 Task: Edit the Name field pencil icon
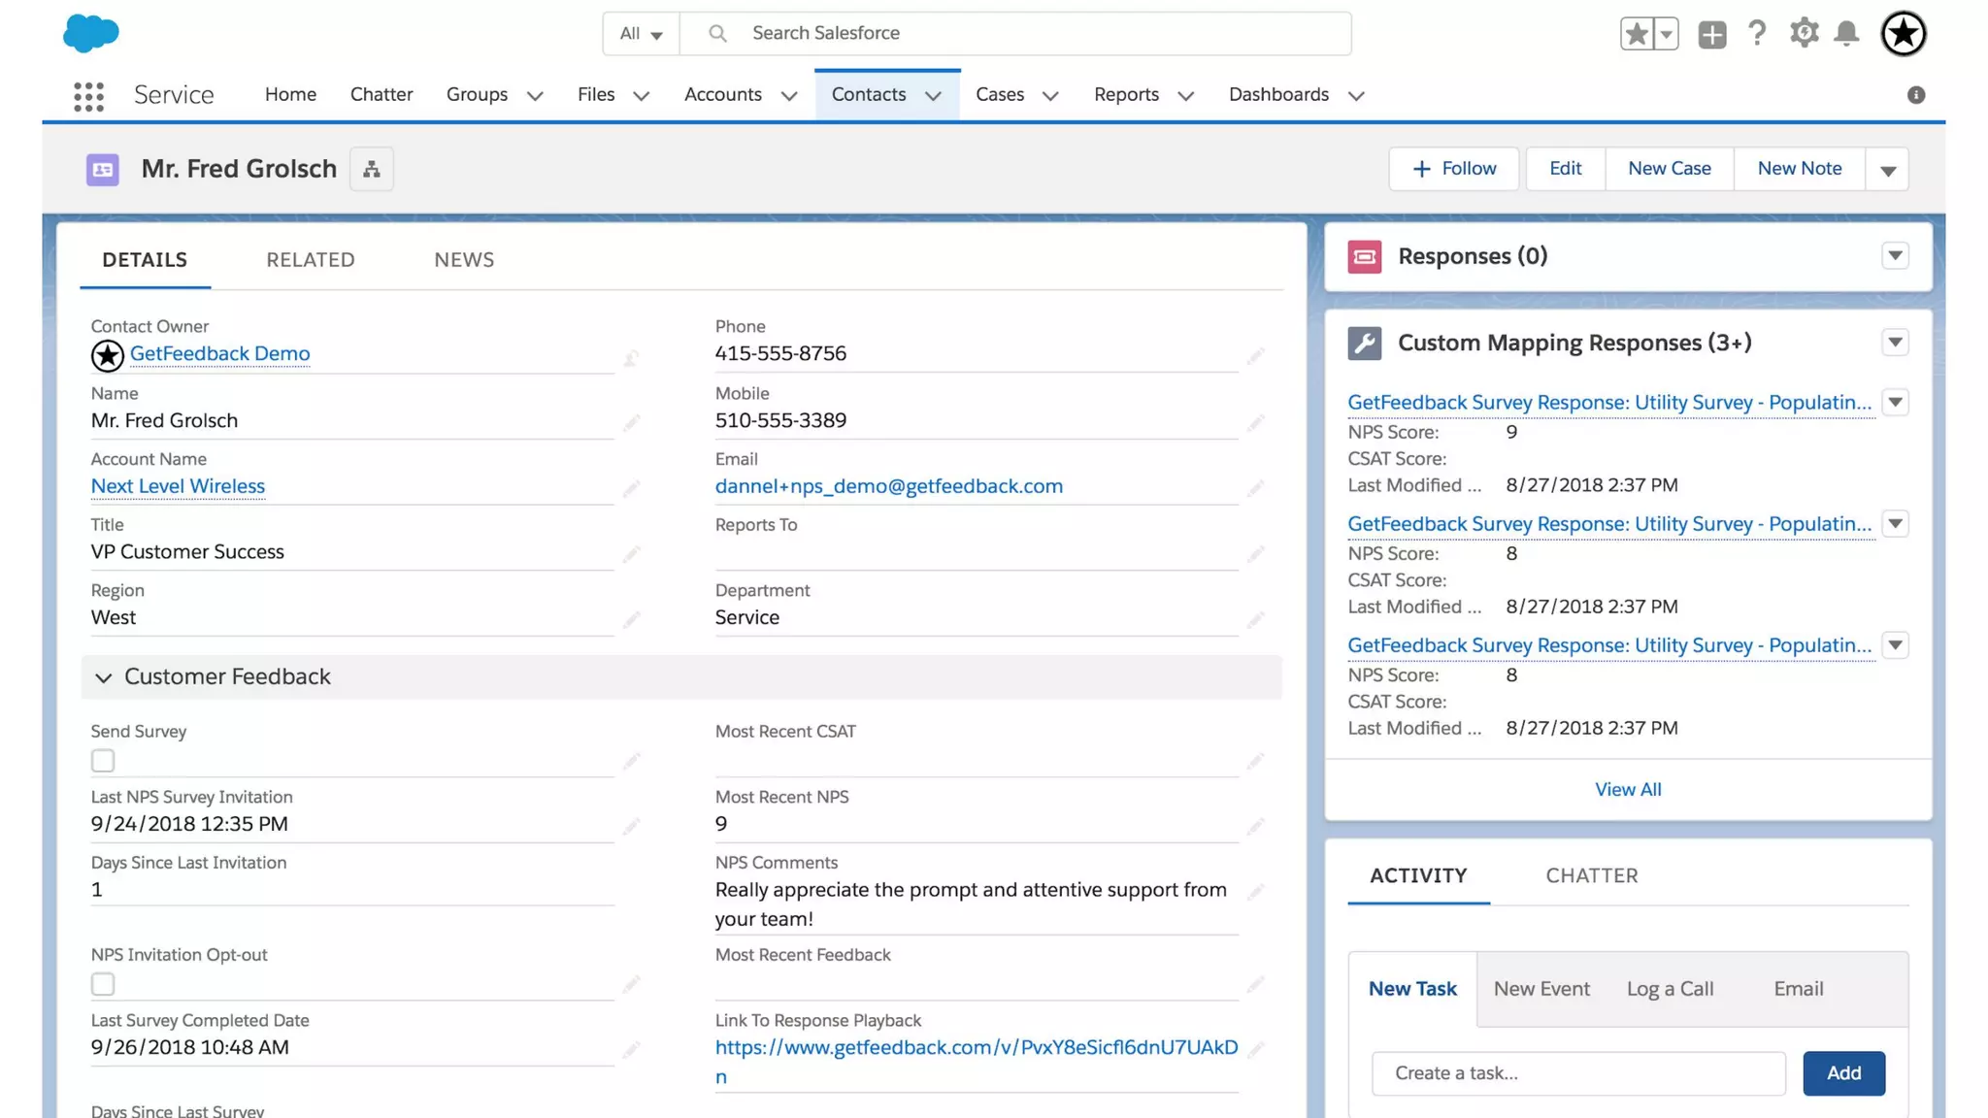631,423
